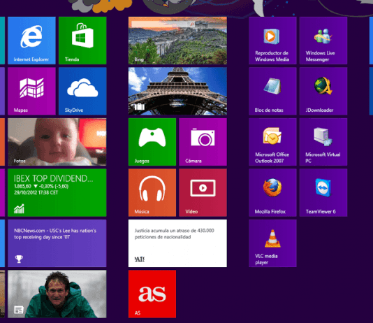Launch the Tienda store tile

point(82,41)
